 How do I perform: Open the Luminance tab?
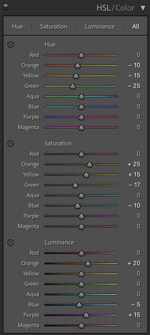pyautogui.click(x=100, y=27)
